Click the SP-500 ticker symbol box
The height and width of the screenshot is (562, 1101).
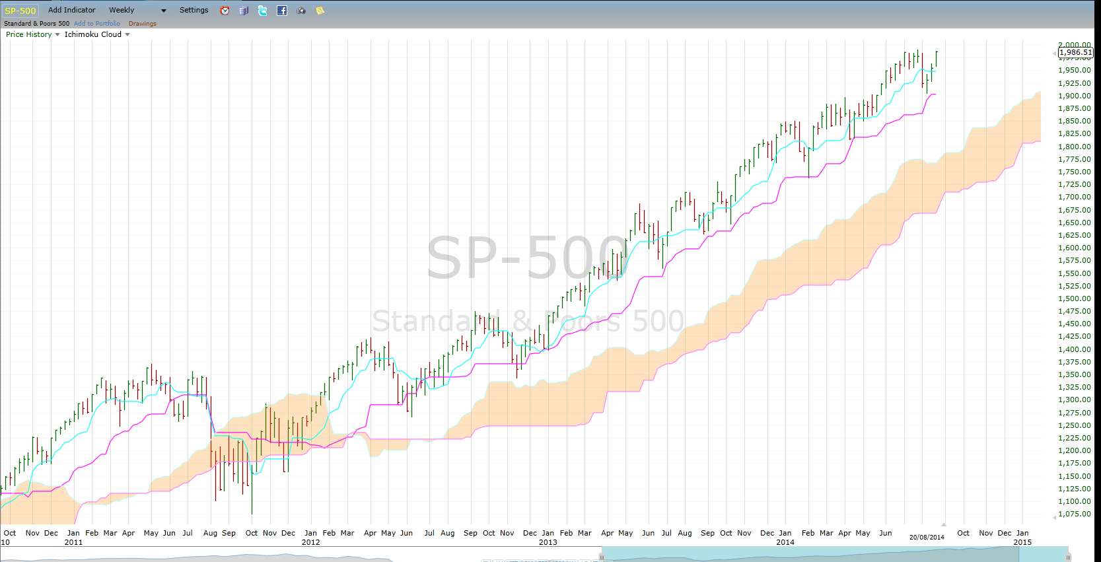[20, 11]
